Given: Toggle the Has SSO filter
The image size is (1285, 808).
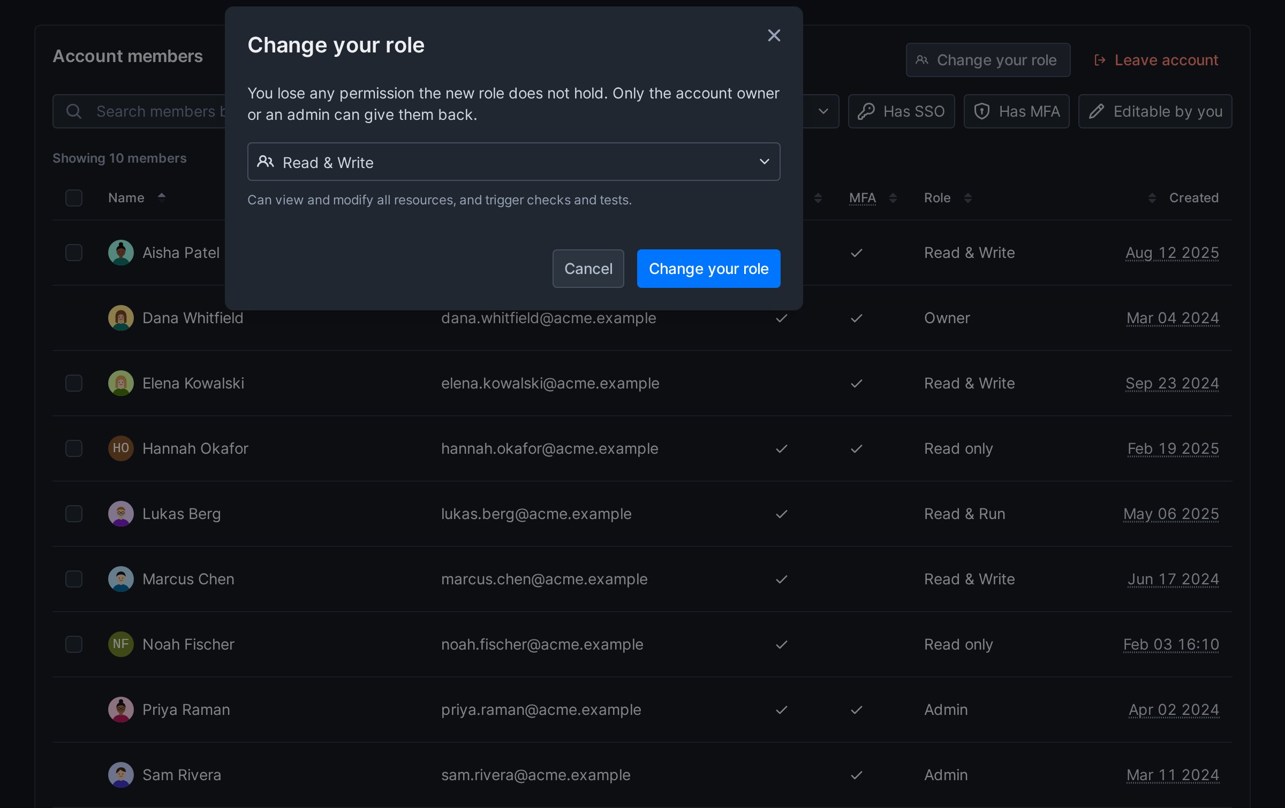Looking at the screenshot, I should click(901, 111).
